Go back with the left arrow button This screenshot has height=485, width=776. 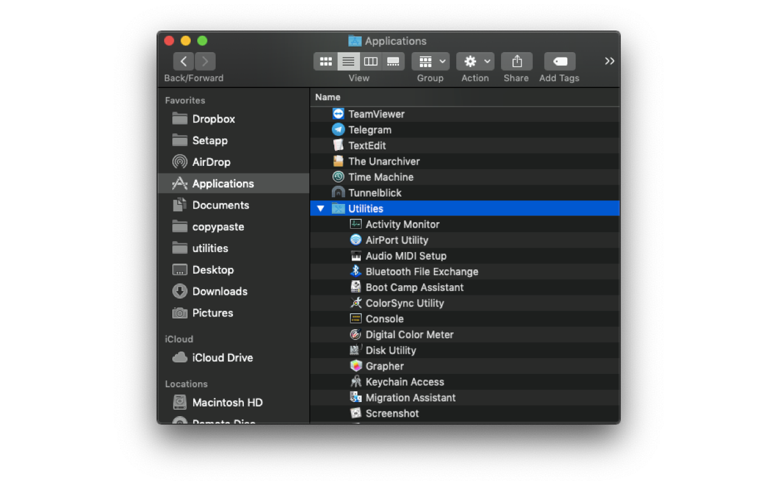(184, 61)
